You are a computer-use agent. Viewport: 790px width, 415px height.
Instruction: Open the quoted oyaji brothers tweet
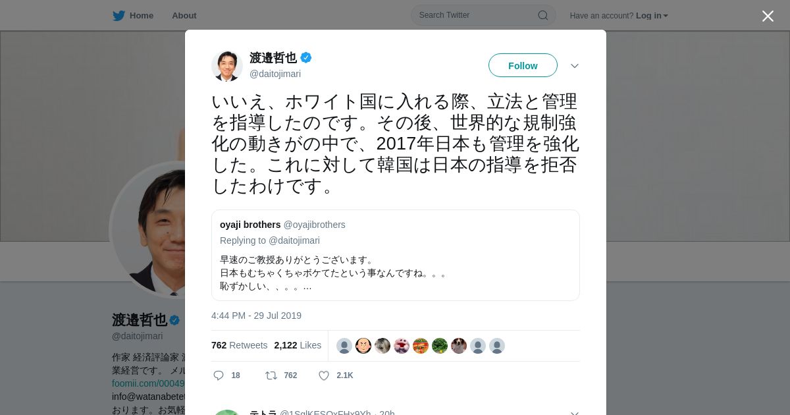tap(395, 255)
